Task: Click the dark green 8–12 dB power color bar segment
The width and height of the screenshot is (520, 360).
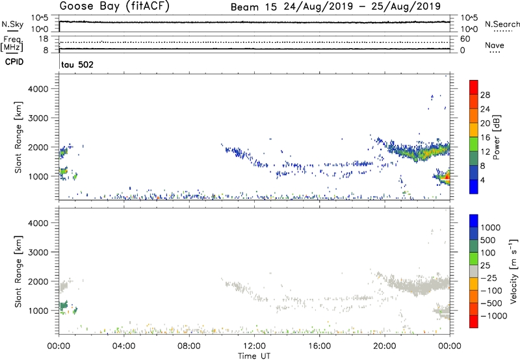Action: (474, 159)
